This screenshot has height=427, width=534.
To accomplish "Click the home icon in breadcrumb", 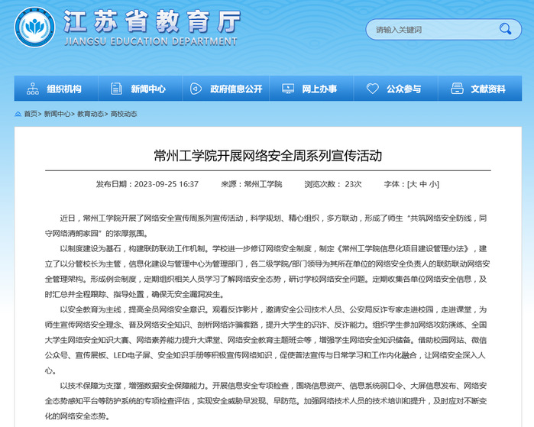I will [x=18, y=114].
